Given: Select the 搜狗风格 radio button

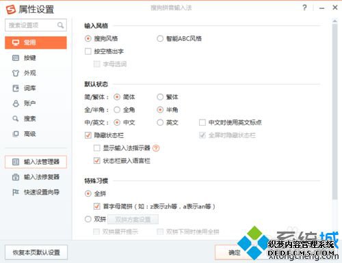Looking at the screenshot, I should point(88,38).
